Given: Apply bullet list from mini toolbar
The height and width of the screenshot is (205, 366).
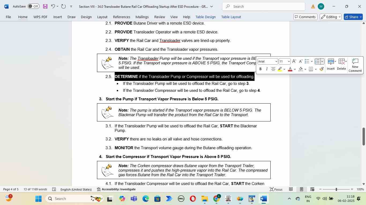Looking at the screenshot, I should pos(307,61).
